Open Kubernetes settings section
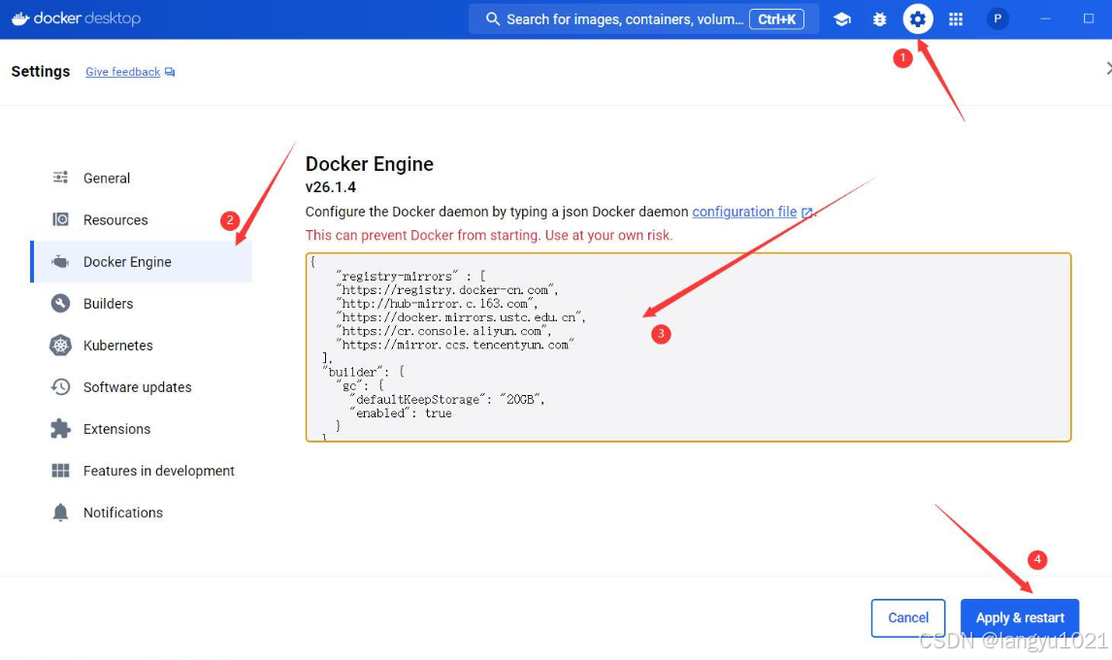This screenshot has height=660, width=1112. click(x=141, y=346)
